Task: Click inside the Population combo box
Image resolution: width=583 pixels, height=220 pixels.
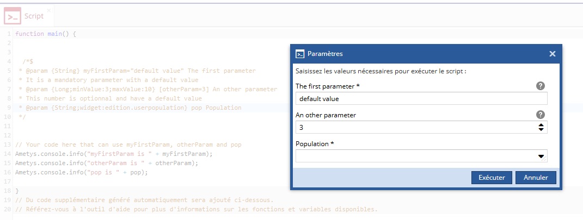Action: coord(416,156)
